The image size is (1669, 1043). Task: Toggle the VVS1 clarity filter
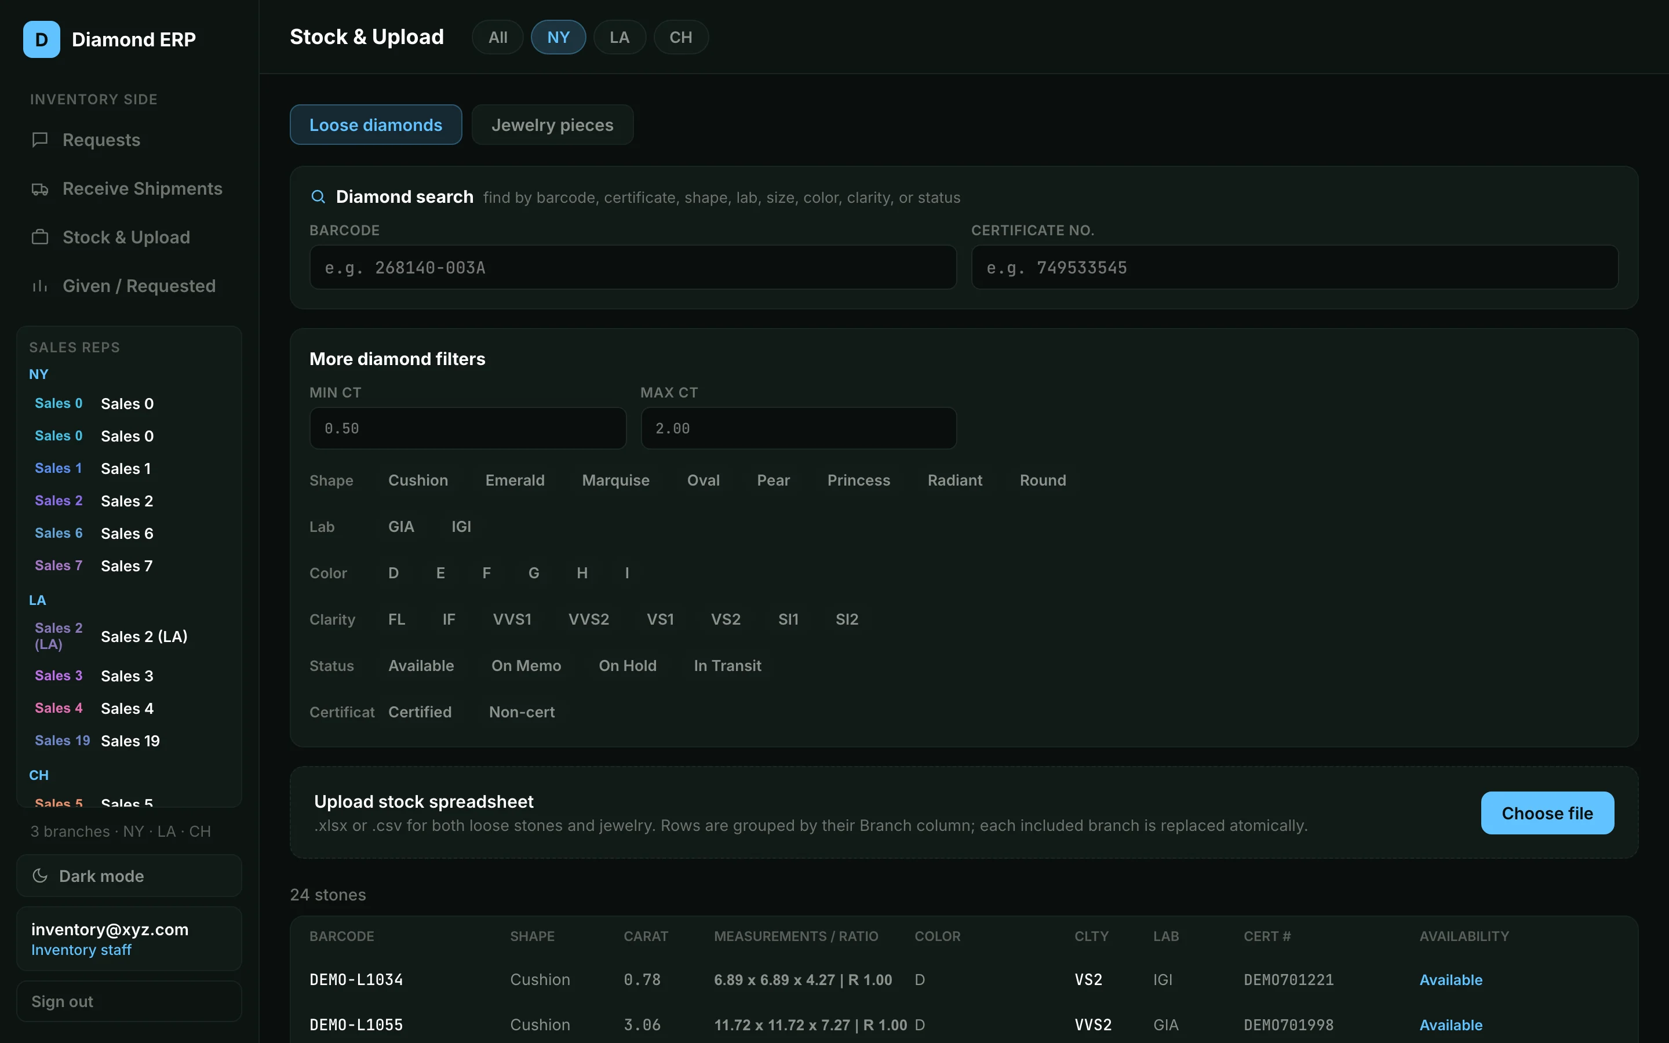click(512, 619)
